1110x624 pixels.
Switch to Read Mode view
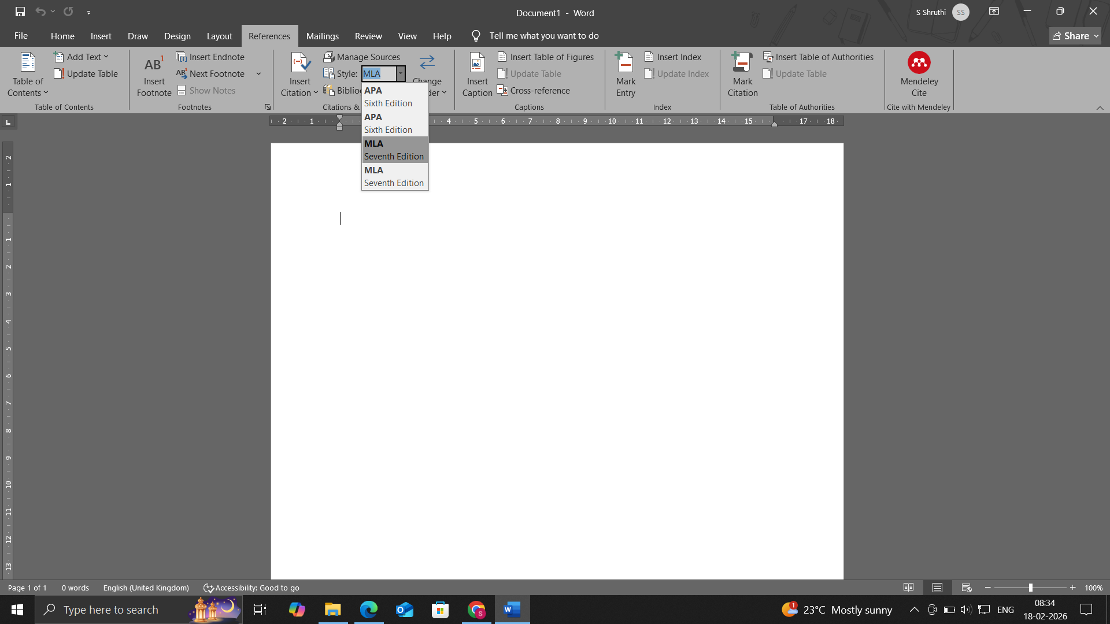[908, 588]
